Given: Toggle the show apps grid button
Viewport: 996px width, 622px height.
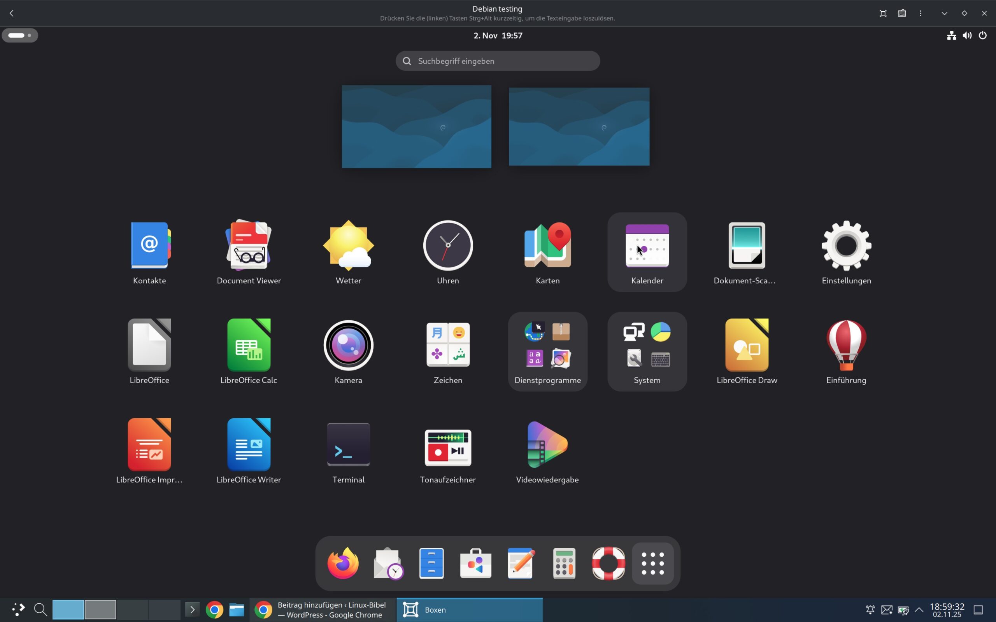Looking at the screenshot, I should (x=653, y=563).
